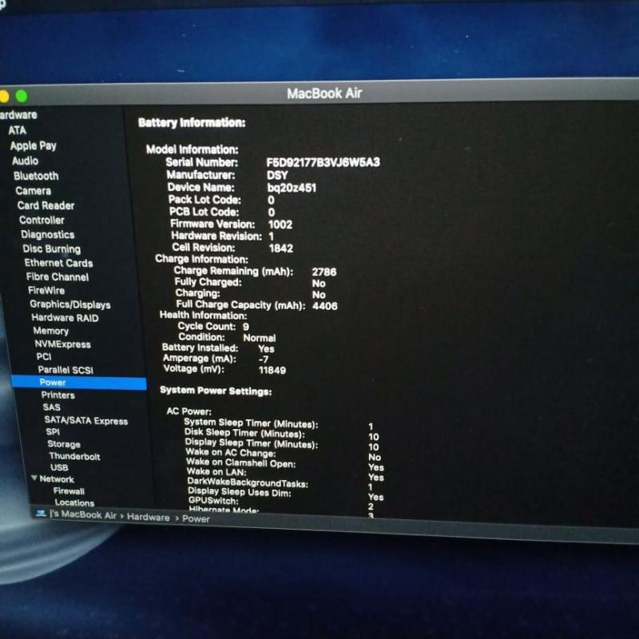
Task: Select Fibre Channel in the sidebar
Action: 57,276
